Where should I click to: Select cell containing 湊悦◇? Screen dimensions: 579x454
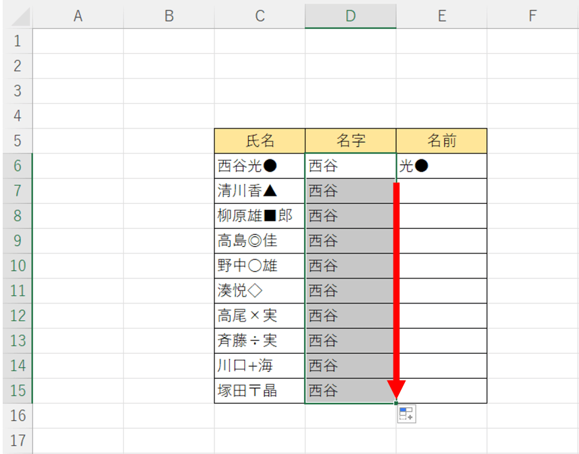pyautogui.click(x=260, y=291)
